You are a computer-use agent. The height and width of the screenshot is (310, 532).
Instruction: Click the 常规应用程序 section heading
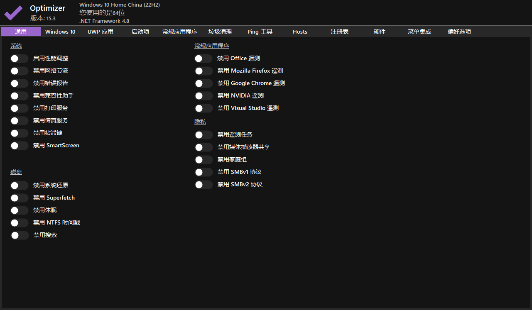pyautogui.click(x=212, y=46)
